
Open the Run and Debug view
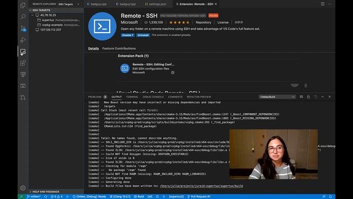coord(23,40)
